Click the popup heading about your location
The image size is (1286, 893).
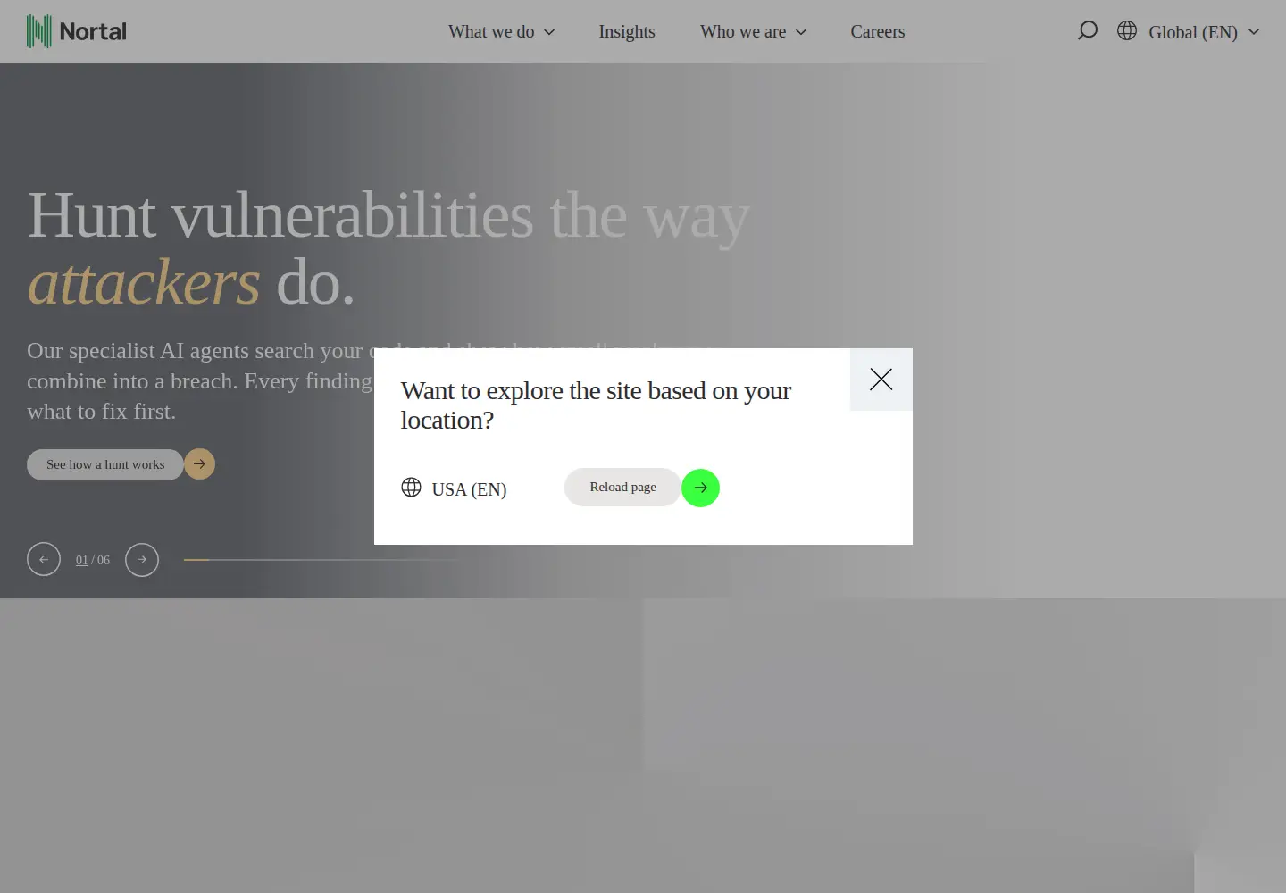pos(596,405)
